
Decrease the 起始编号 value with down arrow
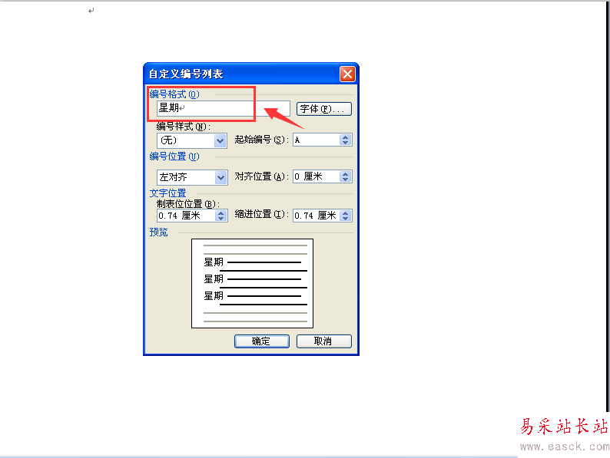(x=346, y=143)
